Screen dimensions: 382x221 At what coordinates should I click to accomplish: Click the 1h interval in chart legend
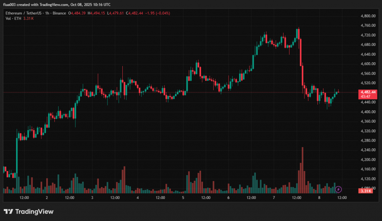46,13
